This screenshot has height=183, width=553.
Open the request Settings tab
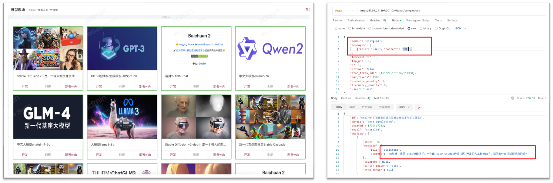point(452,21)
